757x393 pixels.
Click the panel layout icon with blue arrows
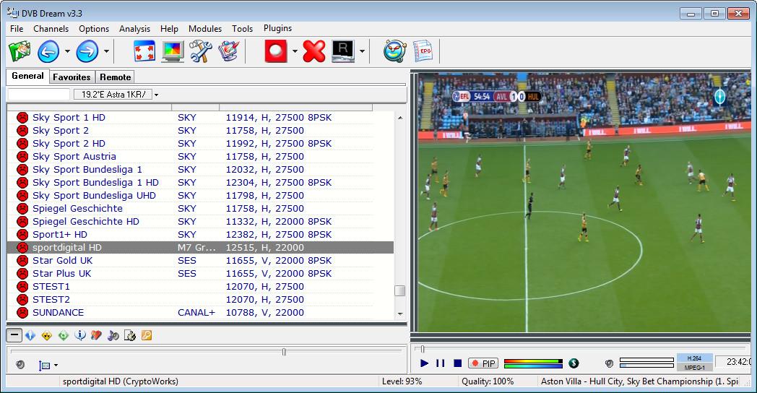coord(44,366)
